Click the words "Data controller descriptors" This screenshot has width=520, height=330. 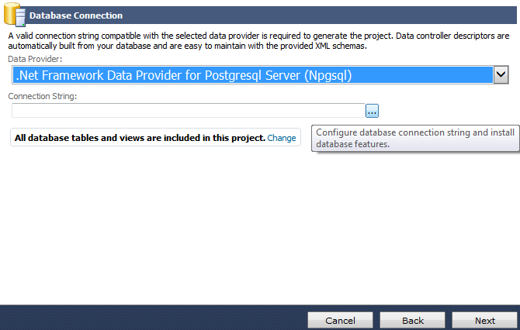[450, 36]
